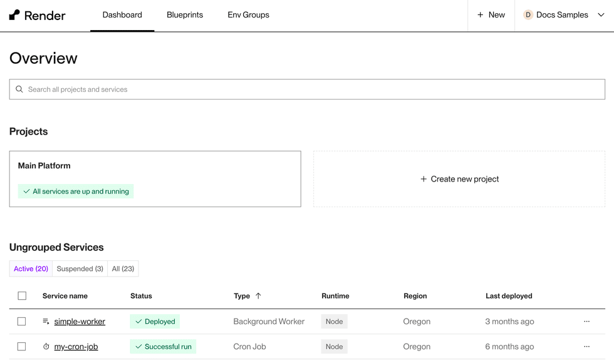This screenshot has width=614, height=363.
Task: Click the search magnifier icon
Action: 19,89
